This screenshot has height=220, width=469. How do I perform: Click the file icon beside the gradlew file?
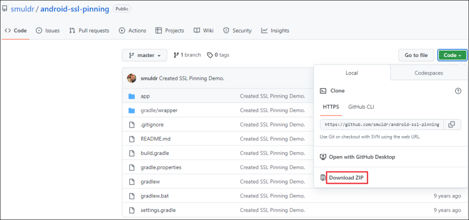point(132,181)
